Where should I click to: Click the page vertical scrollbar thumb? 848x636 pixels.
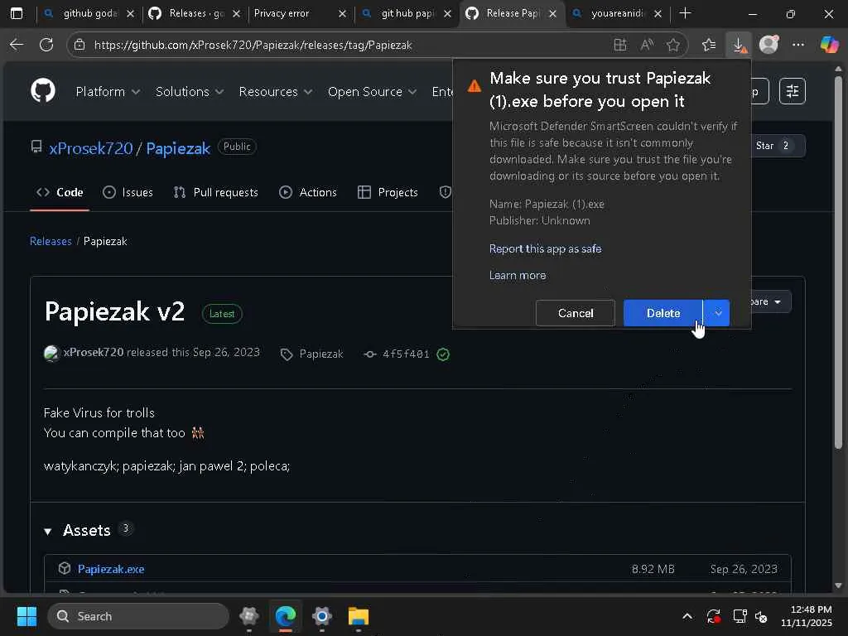pyautogui.click(x=838, y=263)
